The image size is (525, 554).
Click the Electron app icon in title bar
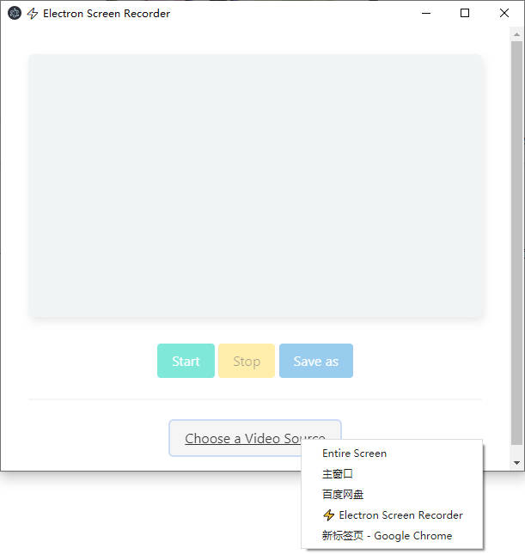click(x=15, y=14)
